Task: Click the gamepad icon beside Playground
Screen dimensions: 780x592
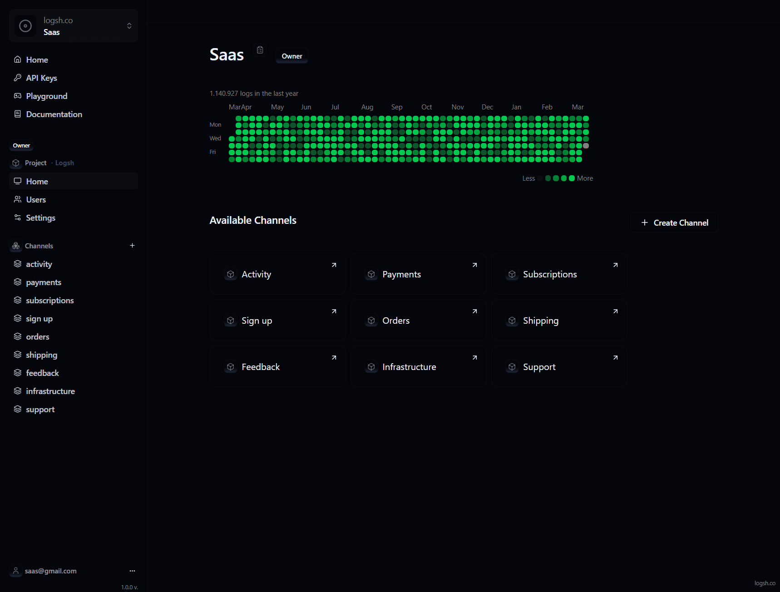Action: click(18, 96)
